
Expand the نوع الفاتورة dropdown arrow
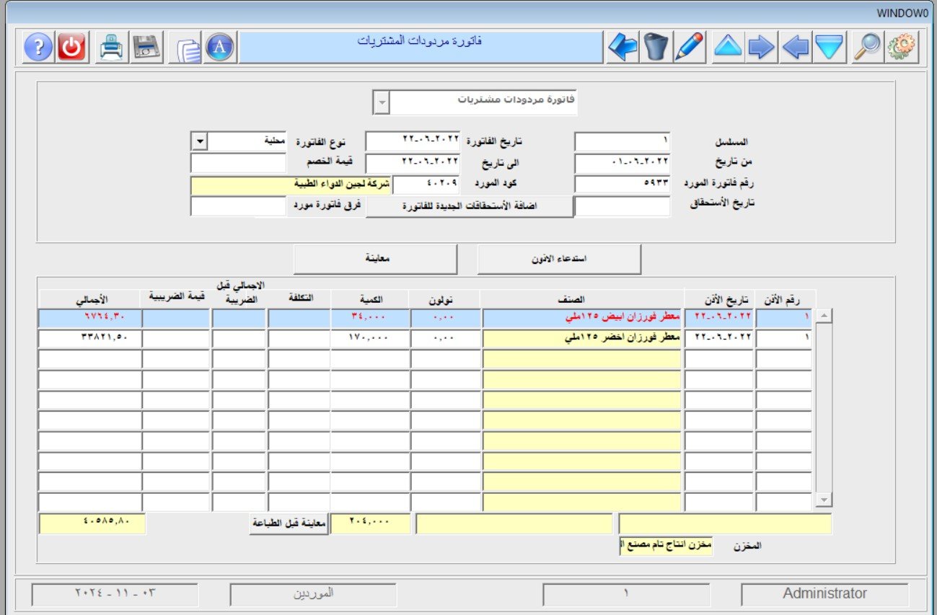coord(199,141)
